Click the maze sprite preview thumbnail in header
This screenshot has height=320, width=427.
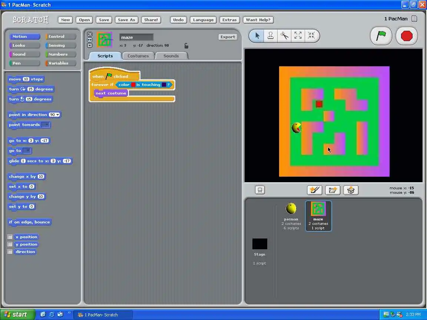pos(105,40)
